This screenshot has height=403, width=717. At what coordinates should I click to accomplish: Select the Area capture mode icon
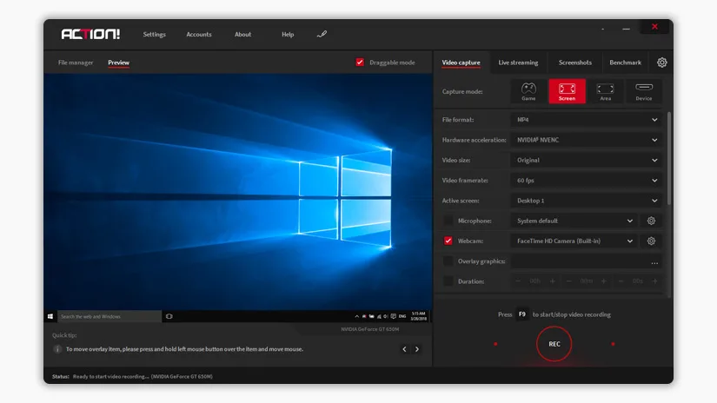click(605, 91)
